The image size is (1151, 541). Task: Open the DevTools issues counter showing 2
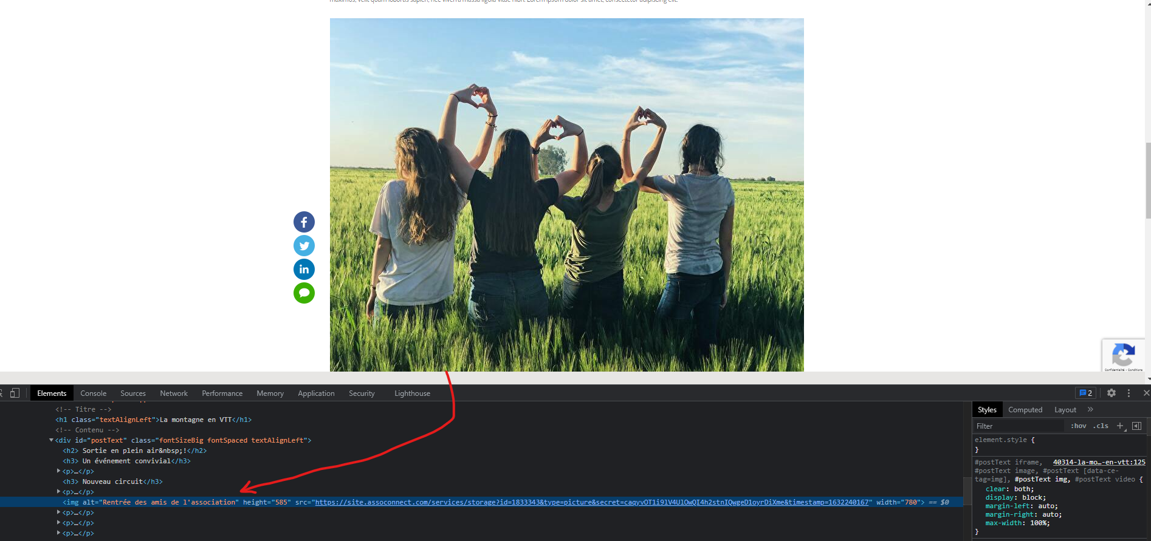click(x=1085, y=393)
